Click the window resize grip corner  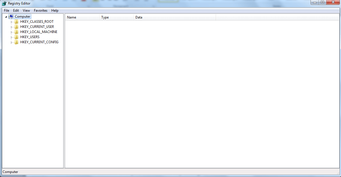(x=338, y=173)
